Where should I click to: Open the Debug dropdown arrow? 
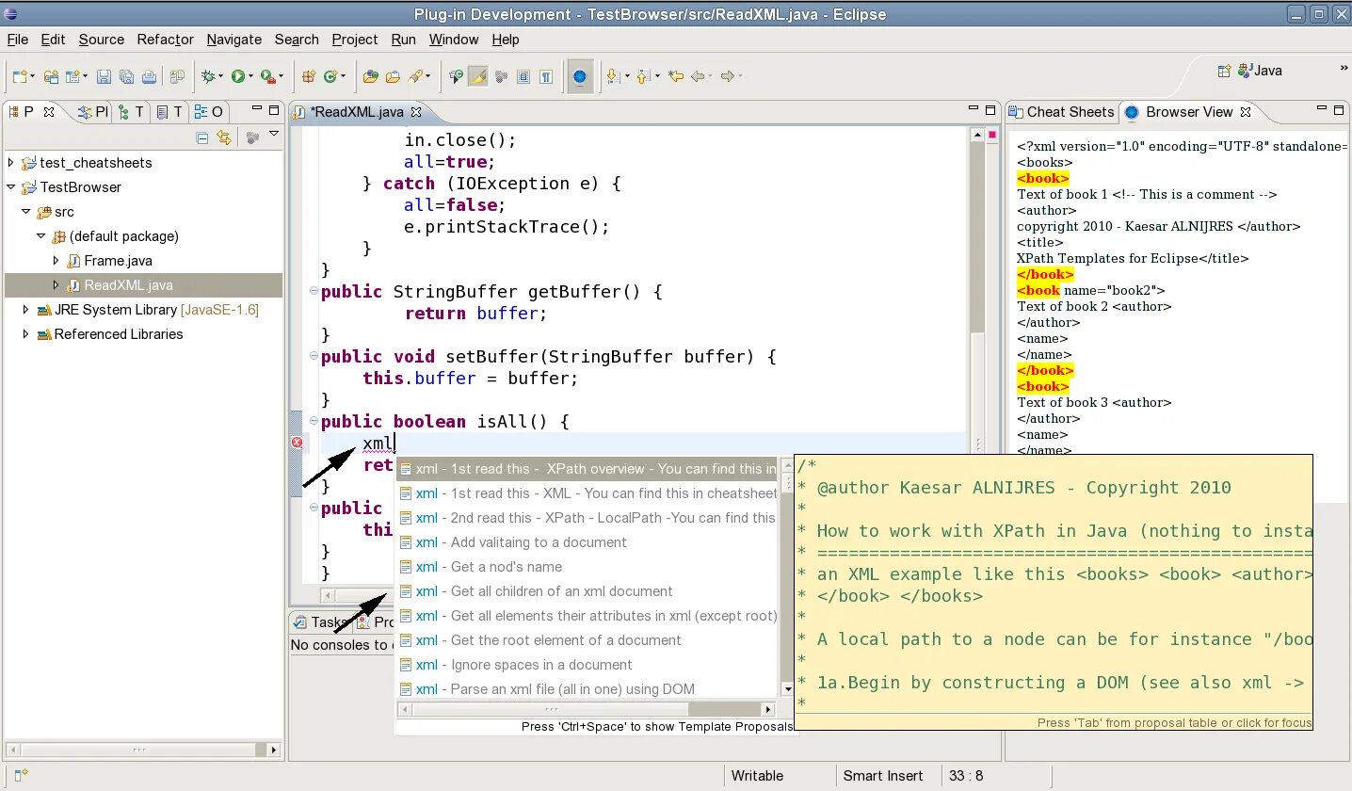click(x=221, y=77)
